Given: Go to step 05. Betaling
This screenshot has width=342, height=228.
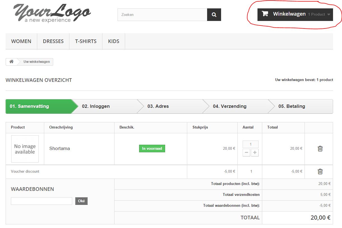Looking at the screenshot, I should coord(301,106).
